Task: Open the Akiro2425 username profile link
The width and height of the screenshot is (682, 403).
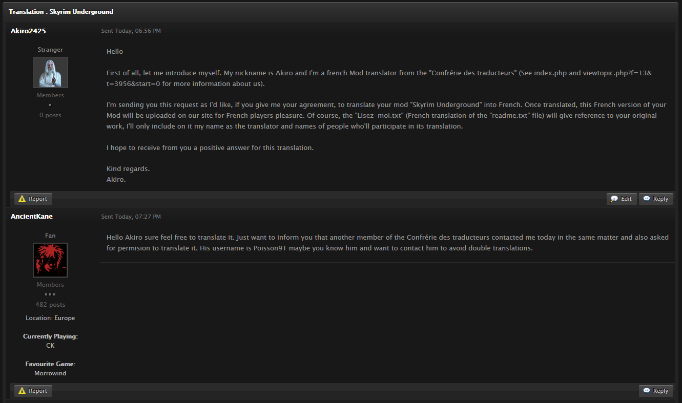Action: pyautogui.click(x=28, y=31)
